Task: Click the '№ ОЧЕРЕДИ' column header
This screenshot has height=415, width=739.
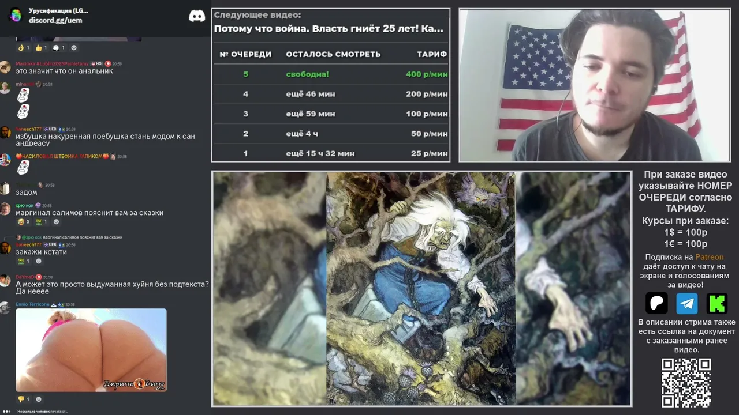Action: pyautogui.click(x=245, y=54)
